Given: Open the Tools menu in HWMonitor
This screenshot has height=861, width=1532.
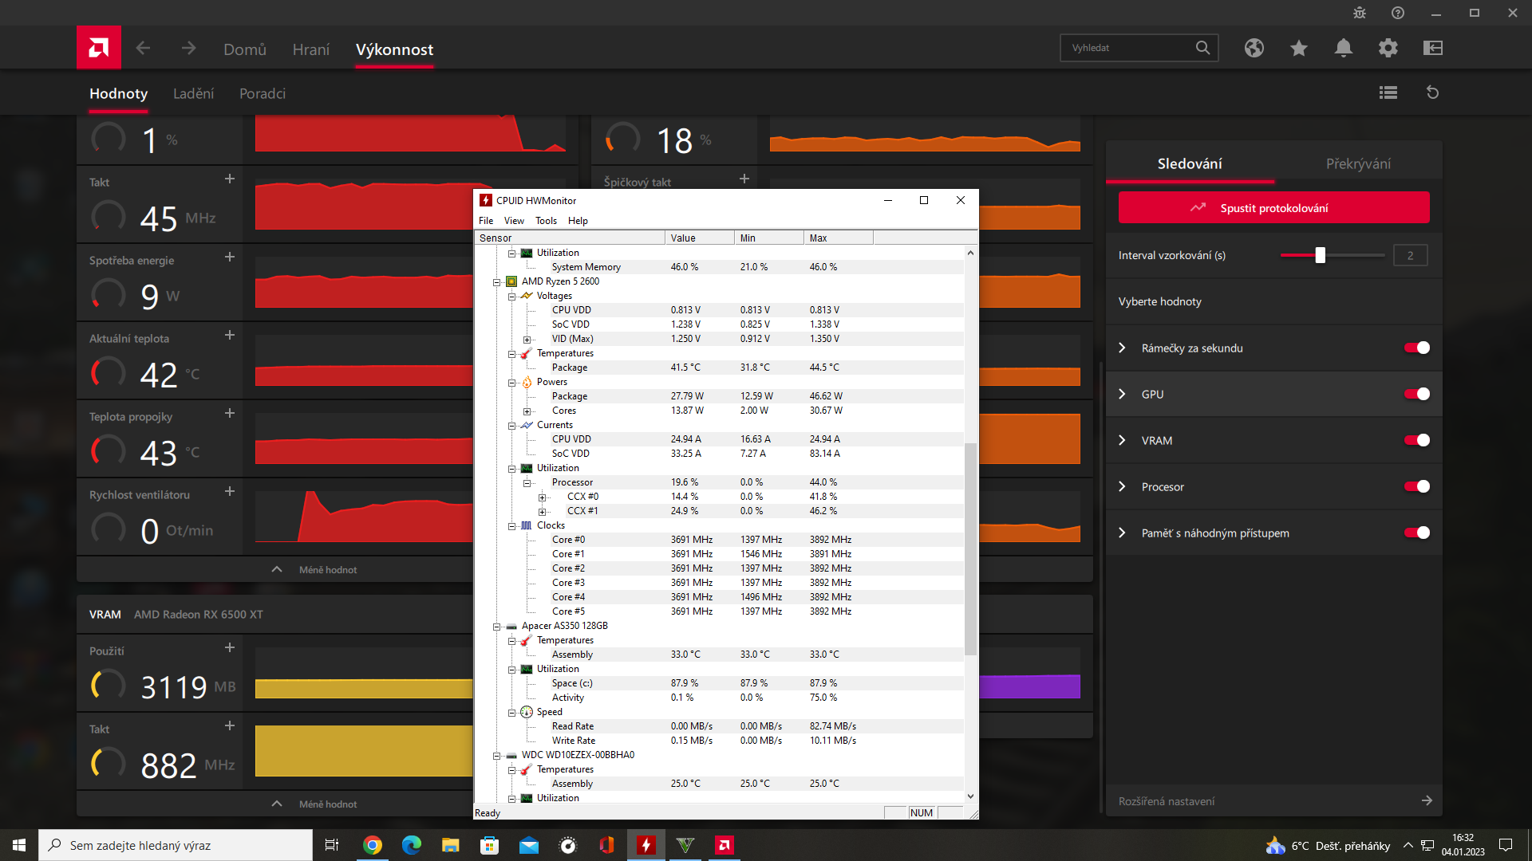Looking at the screenshot, I should [546, 221].
